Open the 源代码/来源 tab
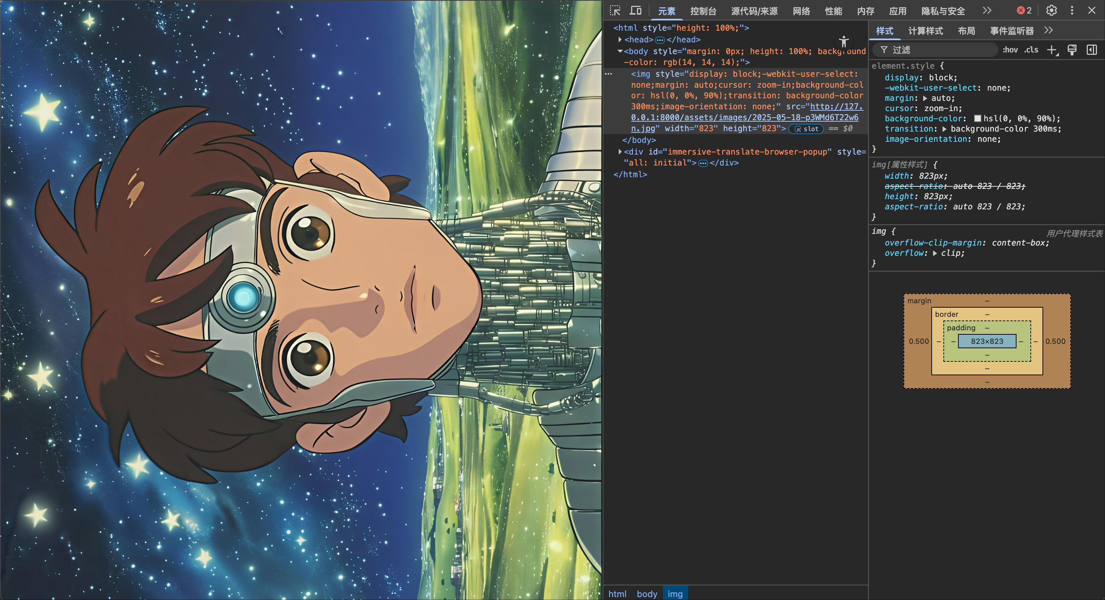This screenshot has height=600, width=1105. point(754,11)
